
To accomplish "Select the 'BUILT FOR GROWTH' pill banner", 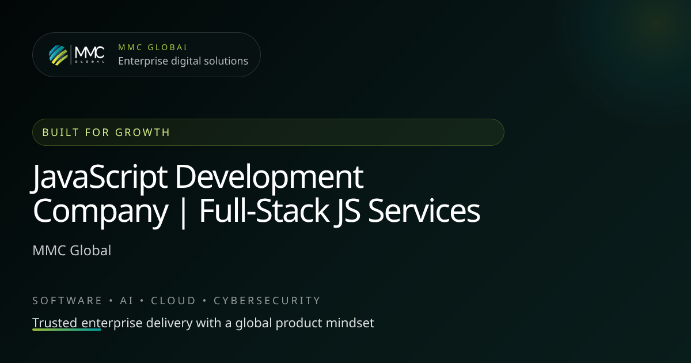I will click(268, 132).
